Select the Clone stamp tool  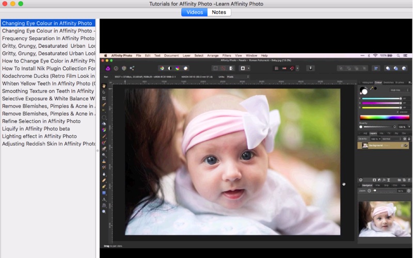pos(104,161)
